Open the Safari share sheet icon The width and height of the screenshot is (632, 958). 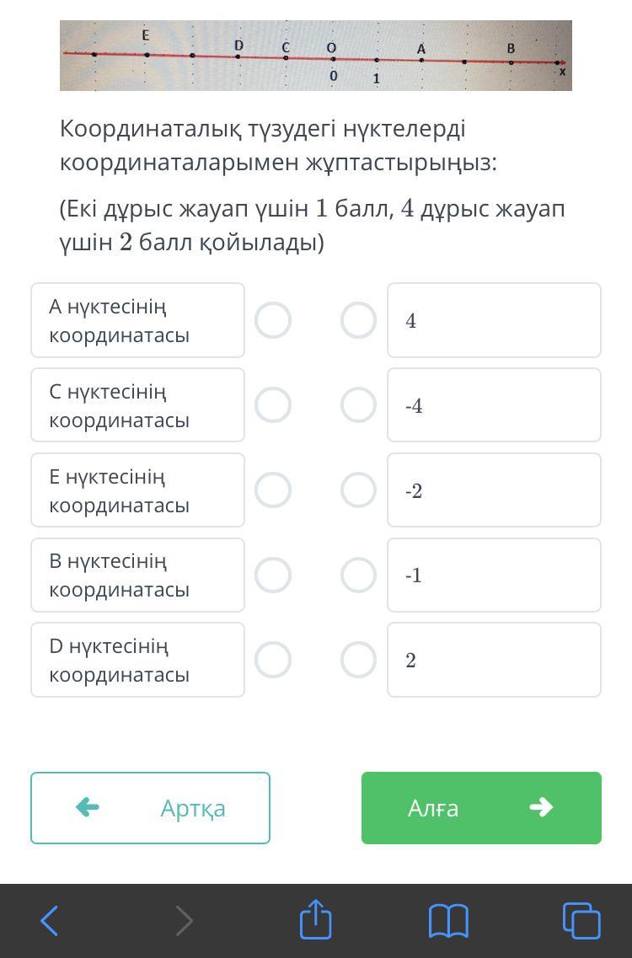click(x=316, y=918)
